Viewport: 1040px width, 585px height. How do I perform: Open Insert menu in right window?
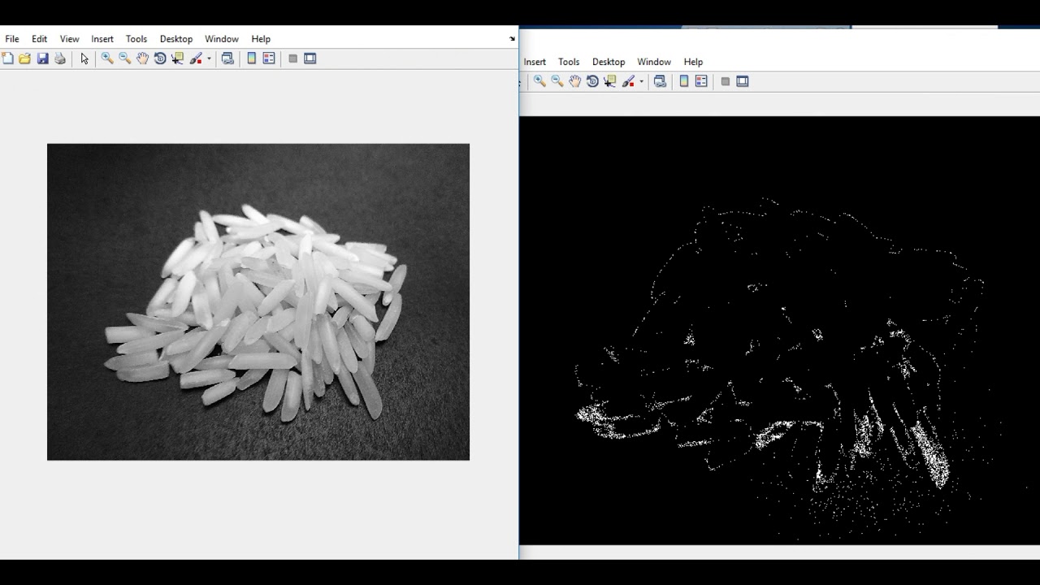point(535,62)
